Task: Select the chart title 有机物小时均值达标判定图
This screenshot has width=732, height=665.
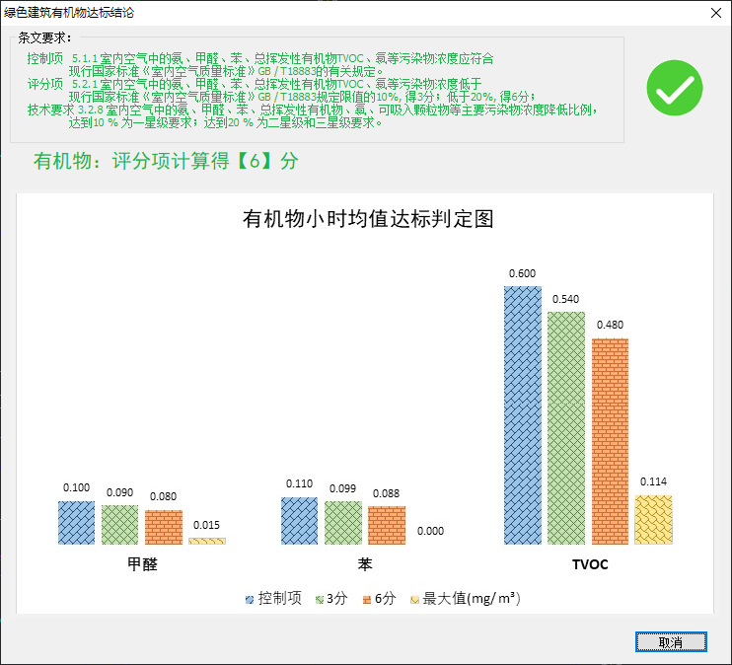Action: (x=367, y=219)
